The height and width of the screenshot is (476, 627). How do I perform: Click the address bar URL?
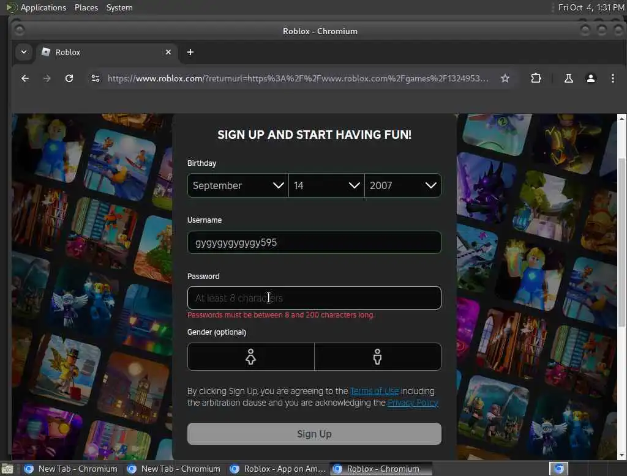click(x=298, y=78)
